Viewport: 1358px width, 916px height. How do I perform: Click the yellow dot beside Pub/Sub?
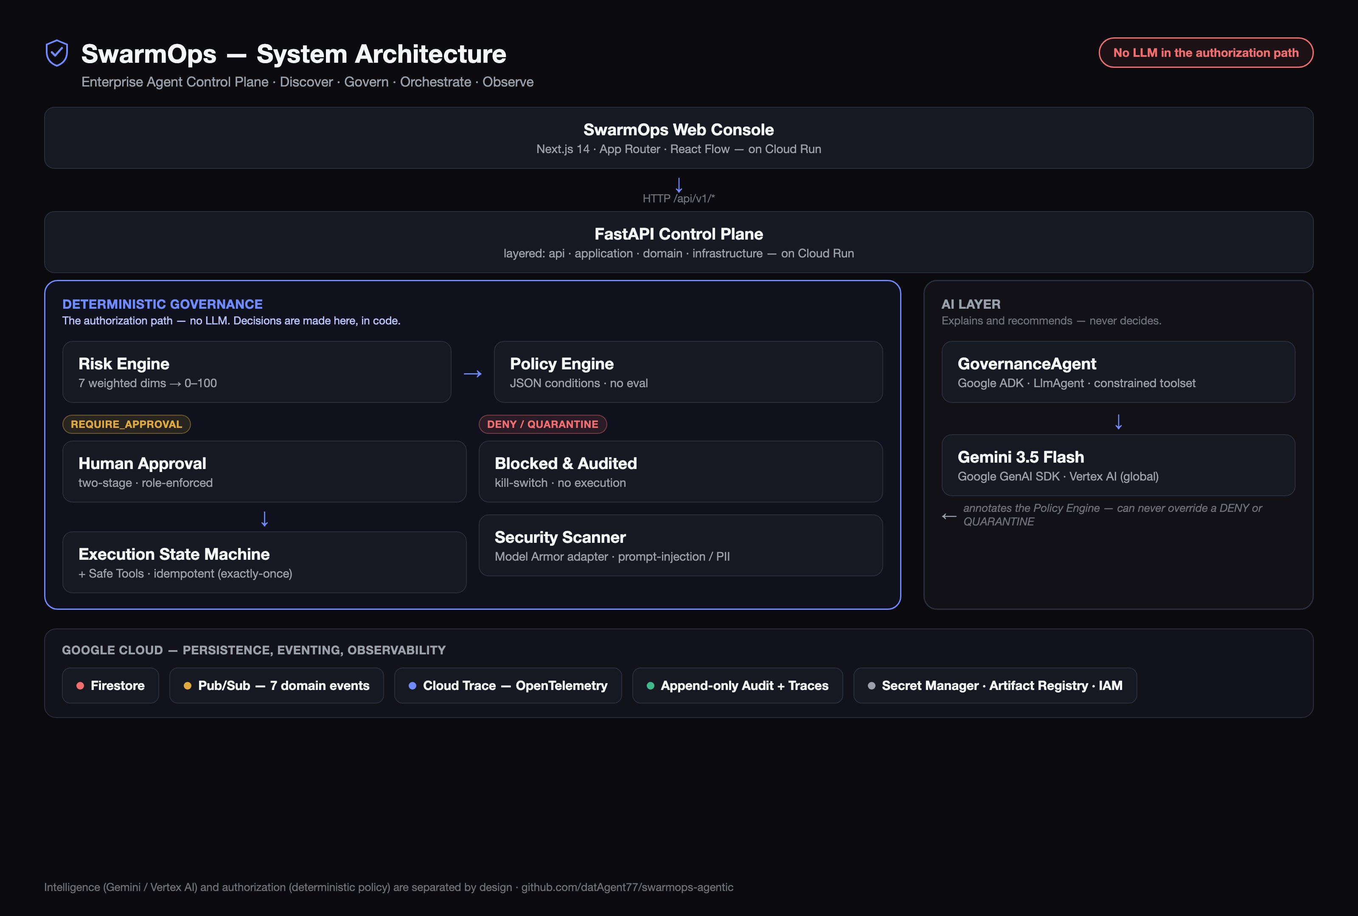coord(188,686)
